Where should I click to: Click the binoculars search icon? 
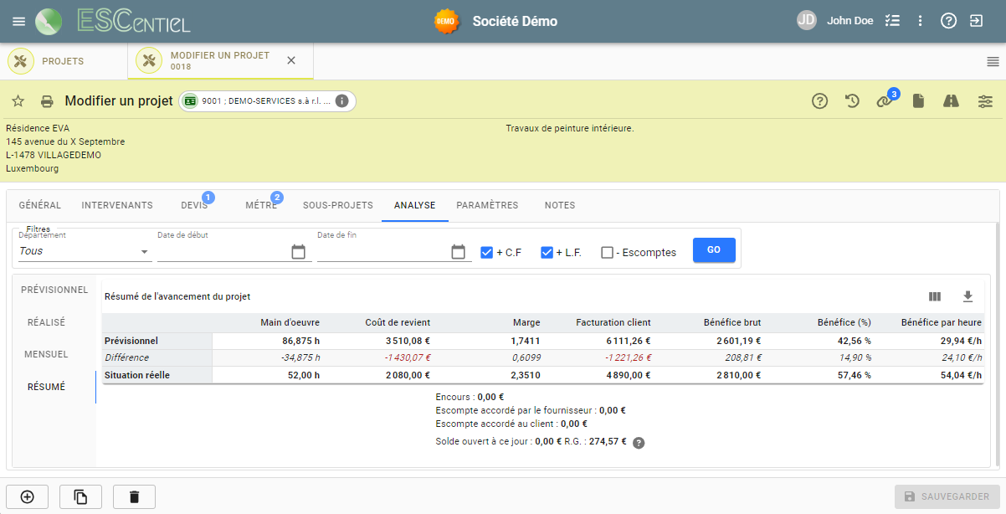[951, 101]
